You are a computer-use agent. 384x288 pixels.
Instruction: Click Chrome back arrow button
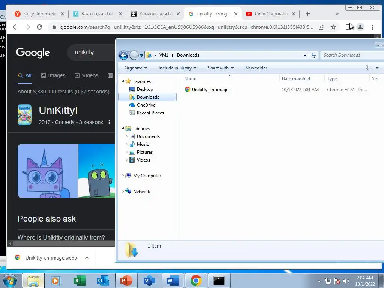(x=15, y=27)
